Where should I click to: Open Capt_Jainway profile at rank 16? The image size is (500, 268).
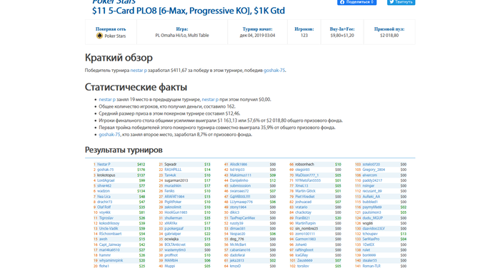coord(110,244)
